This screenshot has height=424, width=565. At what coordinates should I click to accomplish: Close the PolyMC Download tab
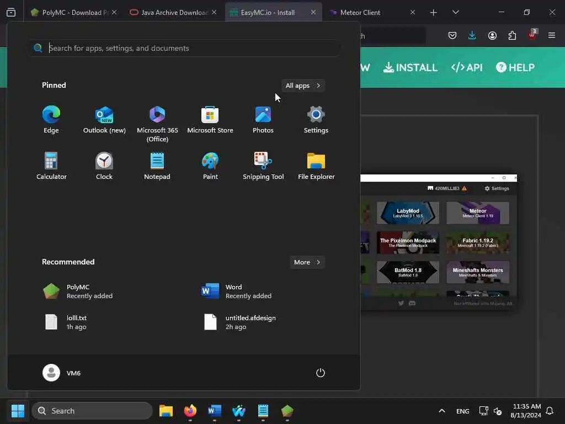pos(114,12)
